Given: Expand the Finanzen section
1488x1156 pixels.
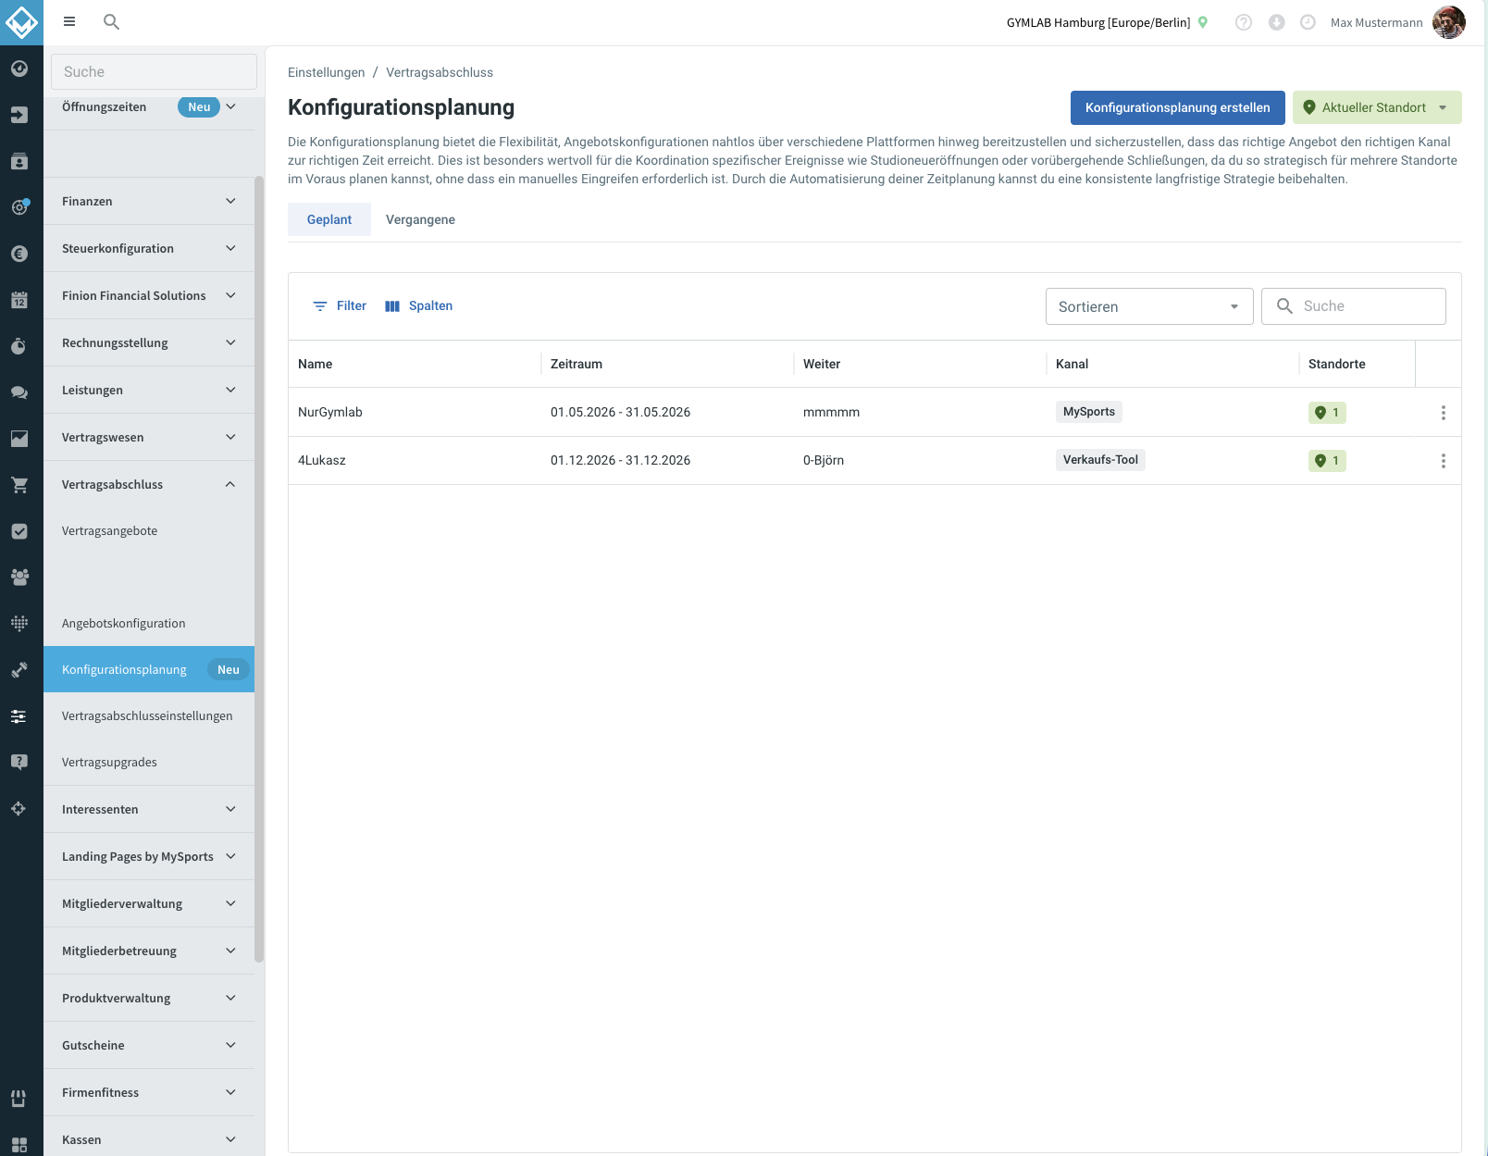Looking at the screenshot, I should click(x=149, y=201).
